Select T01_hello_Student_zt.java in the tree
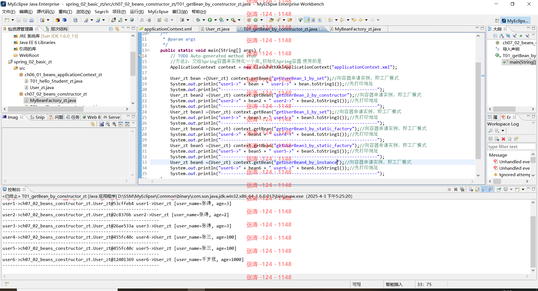The width and height of the screenshot is (538, 291). 54,81
